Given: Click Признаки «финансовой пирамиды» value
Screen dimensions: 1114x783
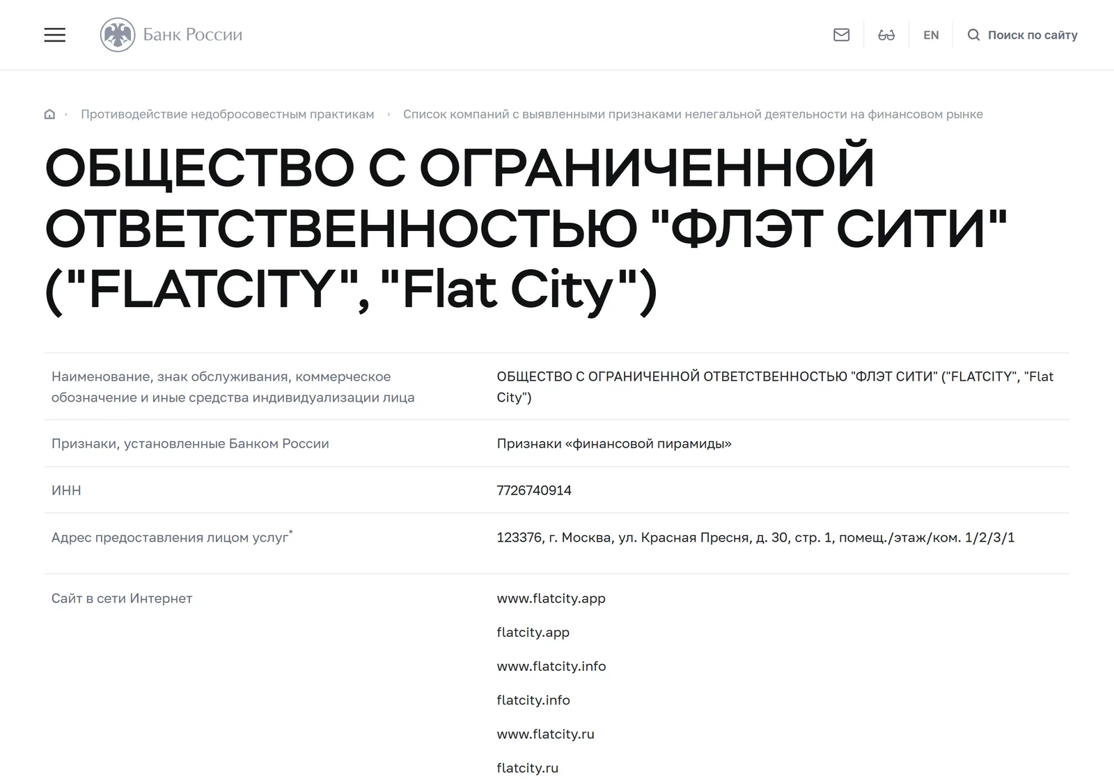Looking at the screenshot, I should (614, 443).
